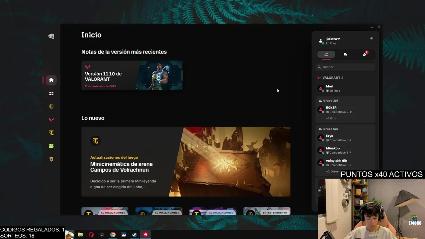The image size is (425, 239).
Task: Click File Explorer in the taskbar
Action: click(80, 235)
